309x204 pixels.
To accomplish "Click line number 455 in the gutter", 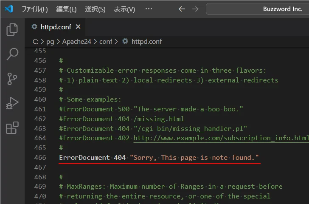I will [x=40, y=51].
